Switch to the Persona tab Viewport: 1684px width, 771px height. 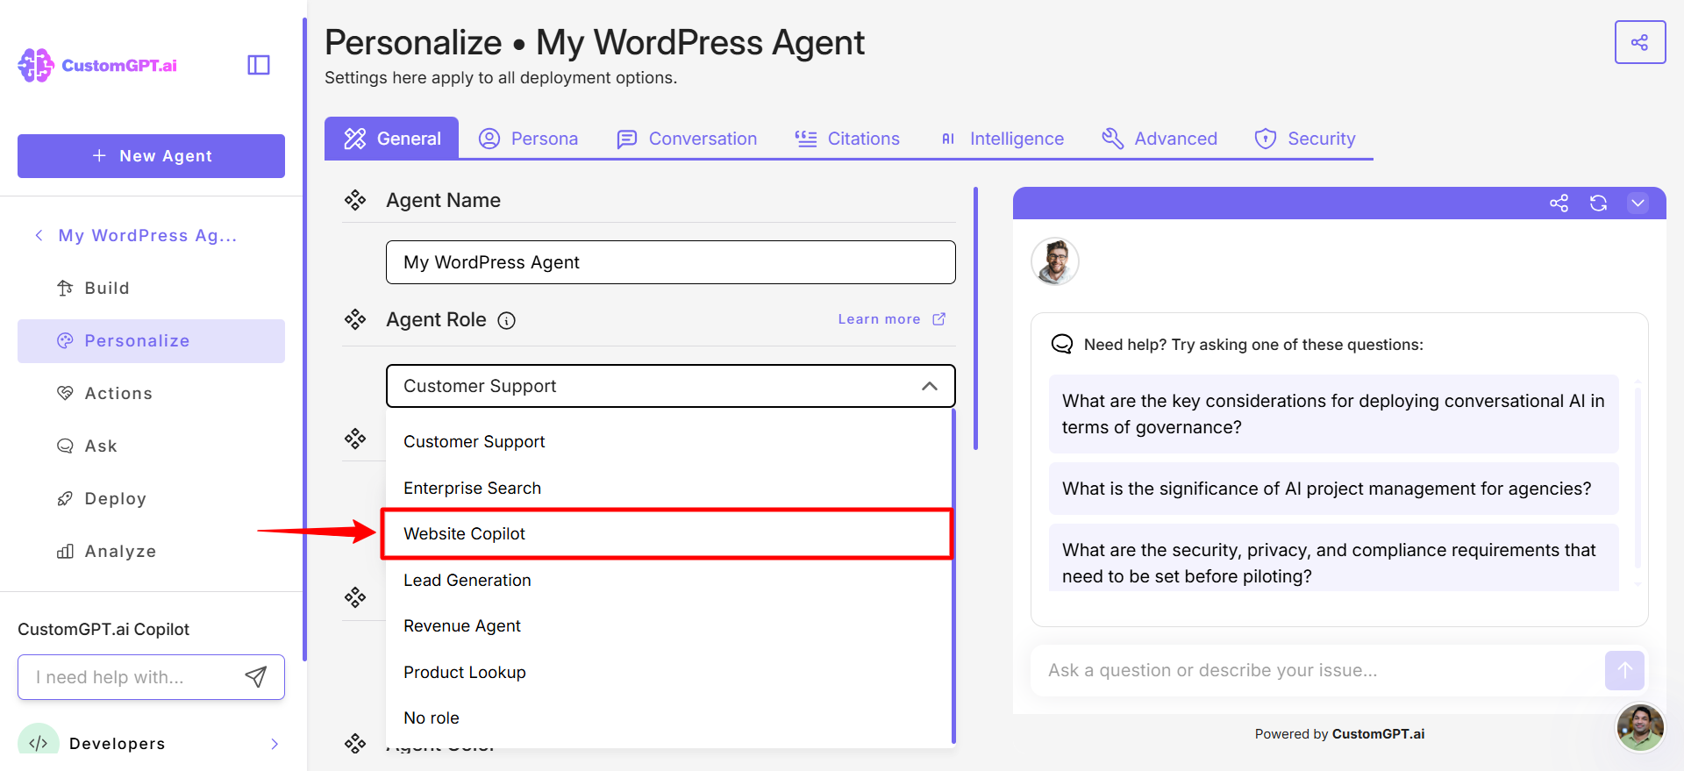[528, 139]
